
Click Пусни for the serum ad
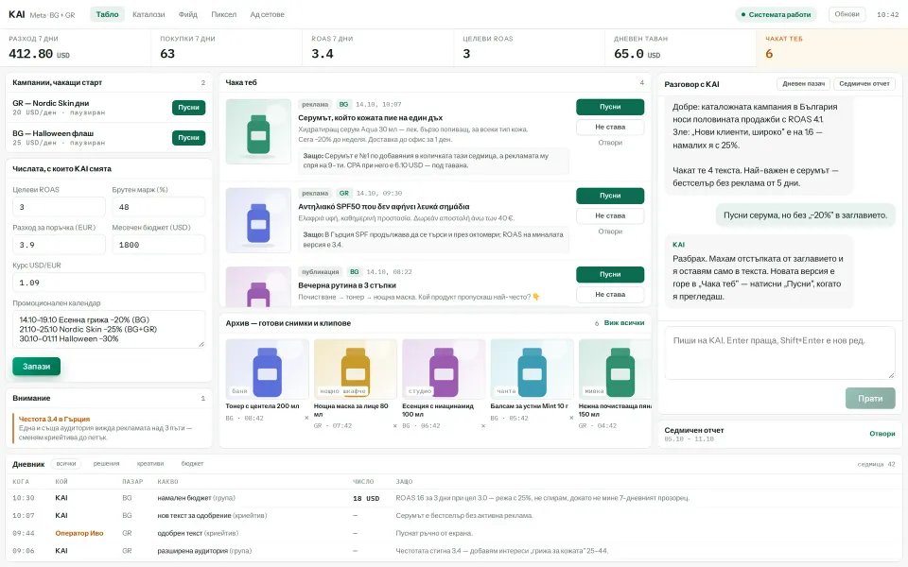pos(610,107)
